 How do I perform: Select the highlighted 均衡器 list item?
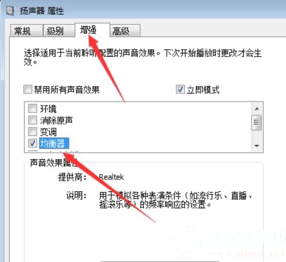tap(54, 143)
